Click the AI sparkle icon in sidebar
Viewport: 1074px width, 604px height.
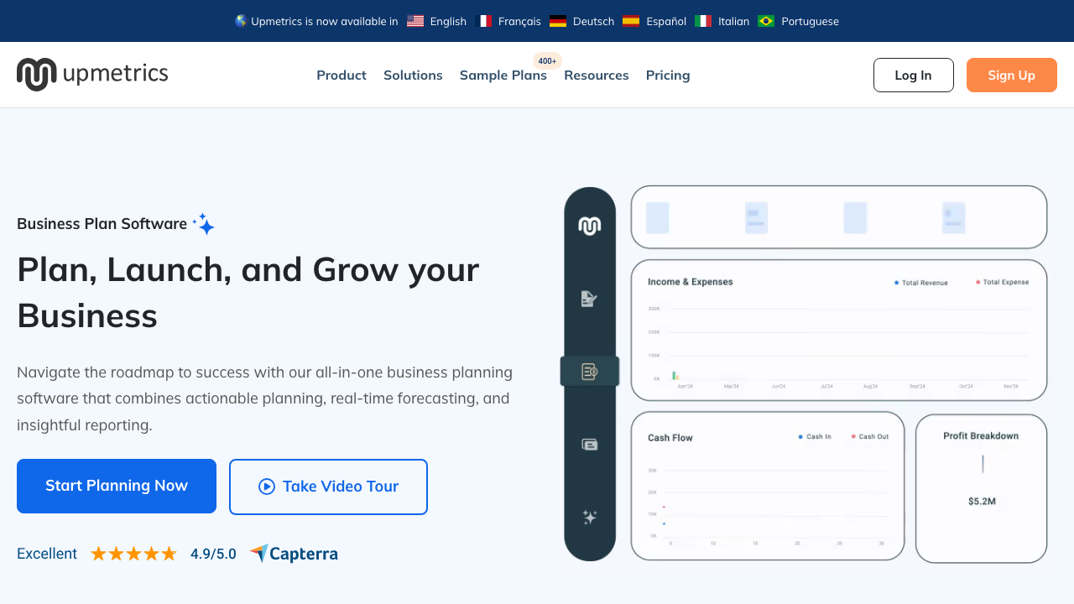tap(590, 518)
